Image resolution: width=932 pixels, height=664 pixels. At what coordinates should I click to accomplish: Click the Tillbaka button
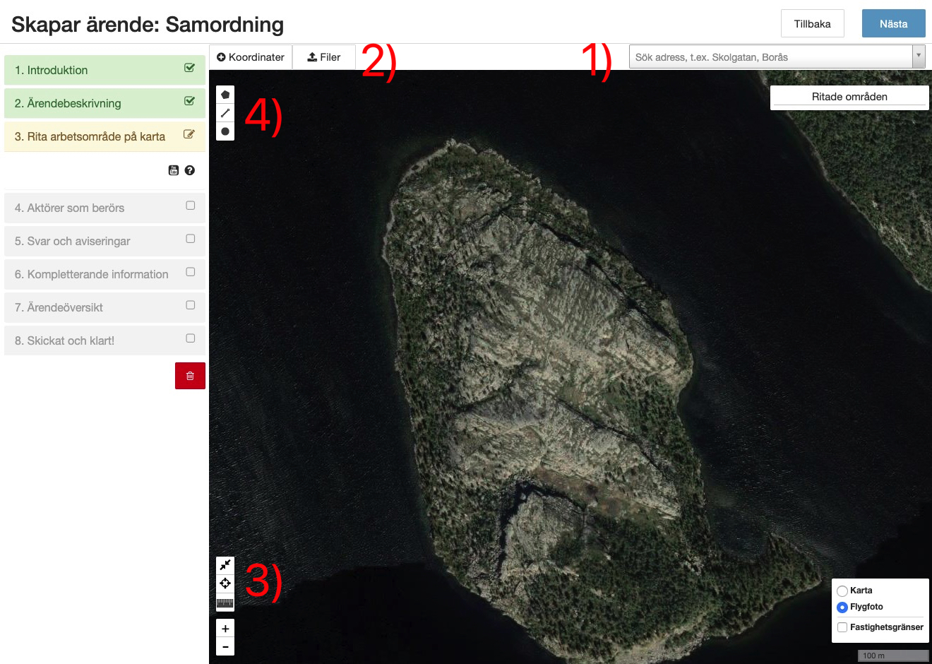pyautogui.click(x=812, y=23)
